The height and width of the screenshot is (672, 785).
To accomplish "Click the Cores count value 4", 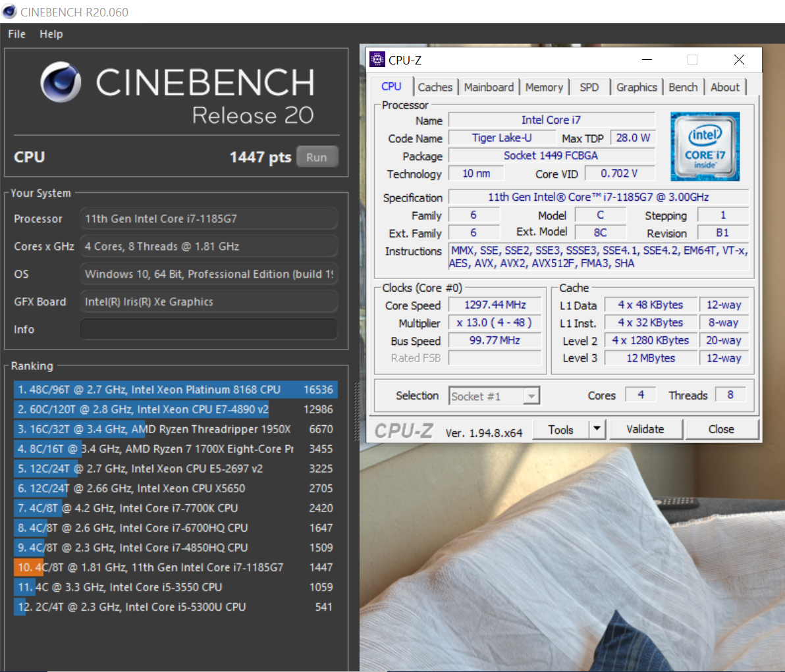I will [641, 395].
